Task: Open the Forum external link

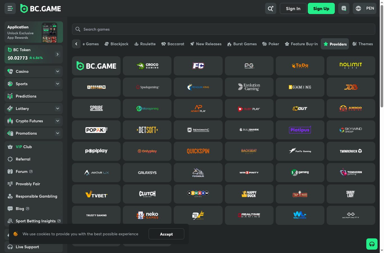Action: click(x=33, y=171)
